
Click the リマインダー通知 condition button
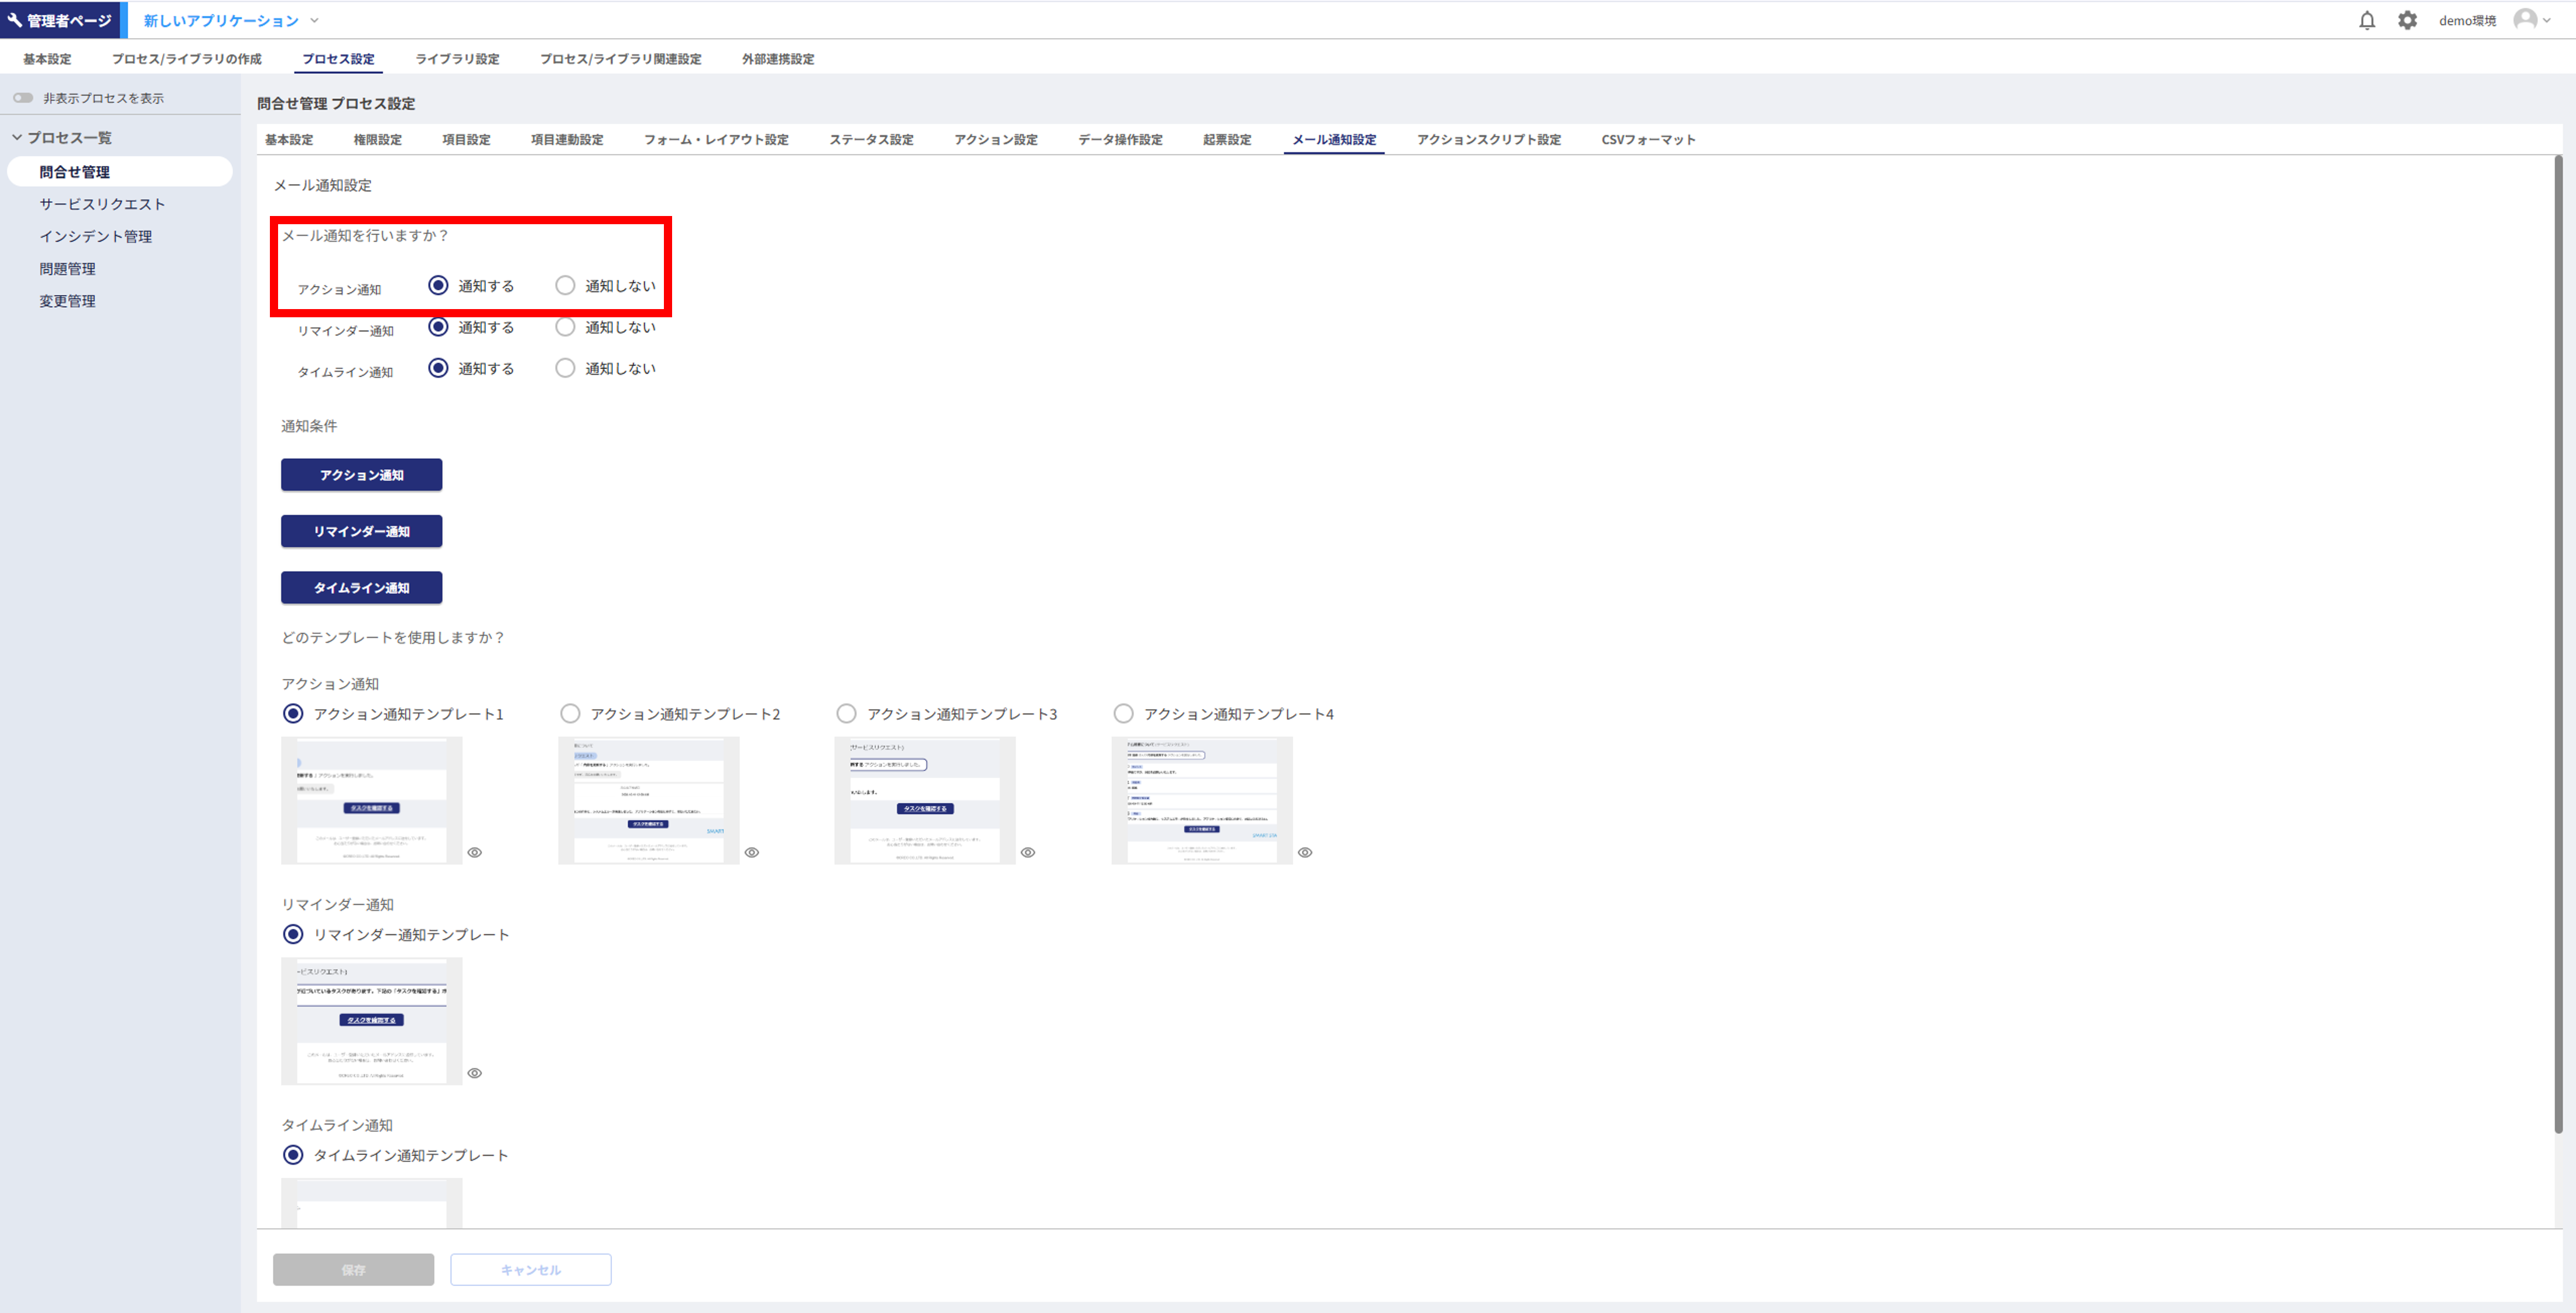[361, 531]
